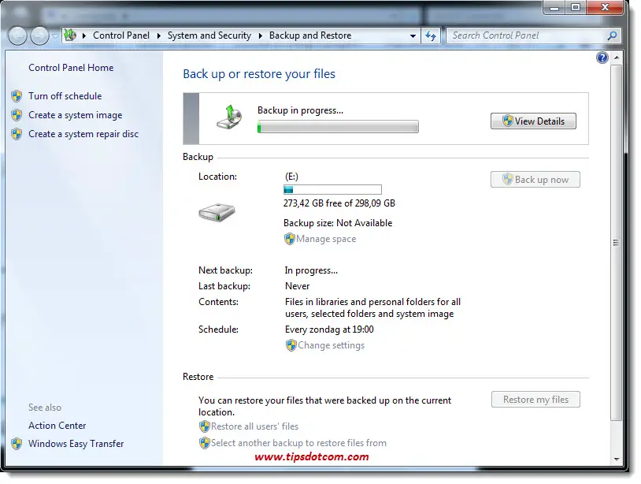This screenshot has height=484, width=641.
Task: Click the E: drive free space bar
Action: 332,189
